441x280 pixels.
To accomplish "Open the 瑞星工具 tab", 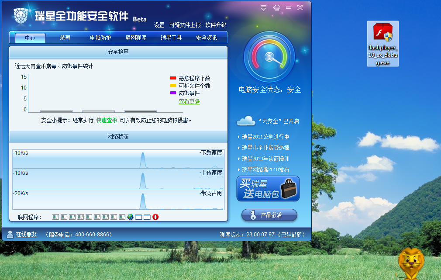I will tap(171, 38).
